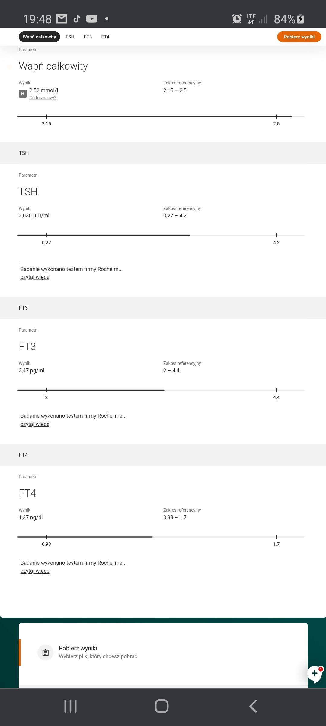Image resolution: width=326 pixels, height=726 pixels.
Task: Jump to the FT3 tab
Action: pos(88,37)
